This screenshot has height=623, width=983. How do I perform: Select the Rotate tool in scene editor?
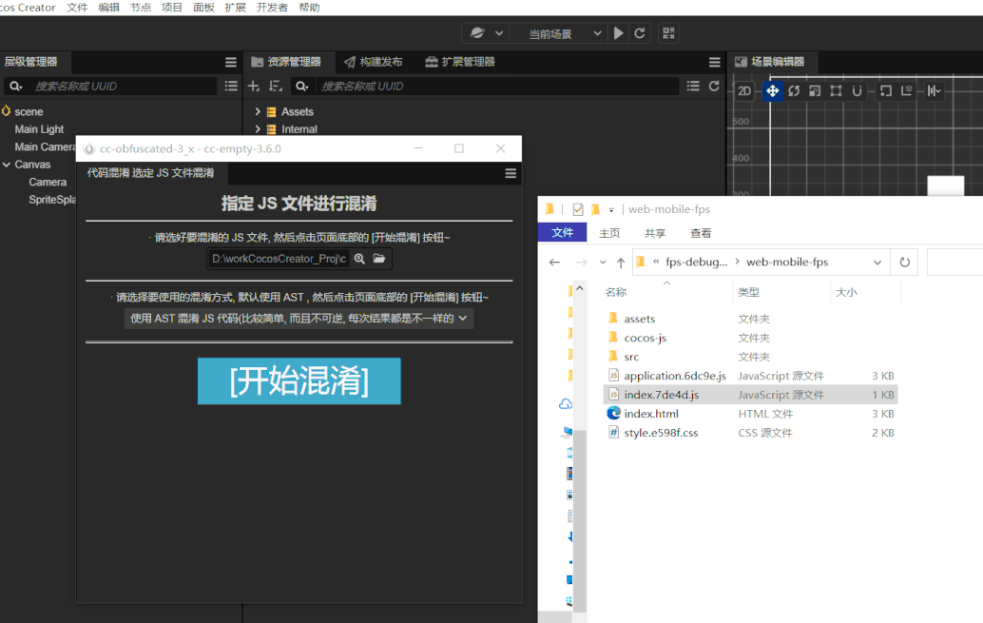[794, 90]
